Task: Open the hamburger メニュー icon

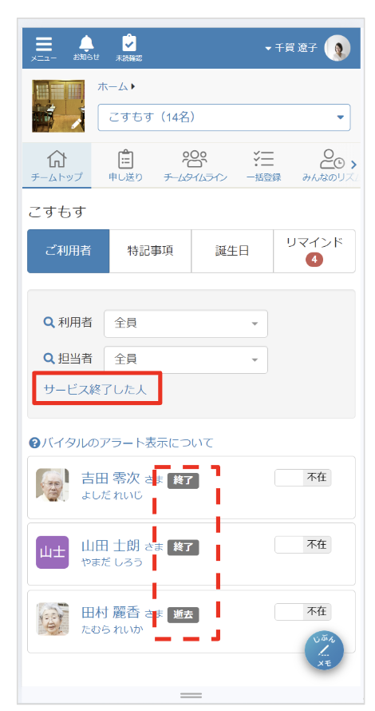Action: click(44, 48)
